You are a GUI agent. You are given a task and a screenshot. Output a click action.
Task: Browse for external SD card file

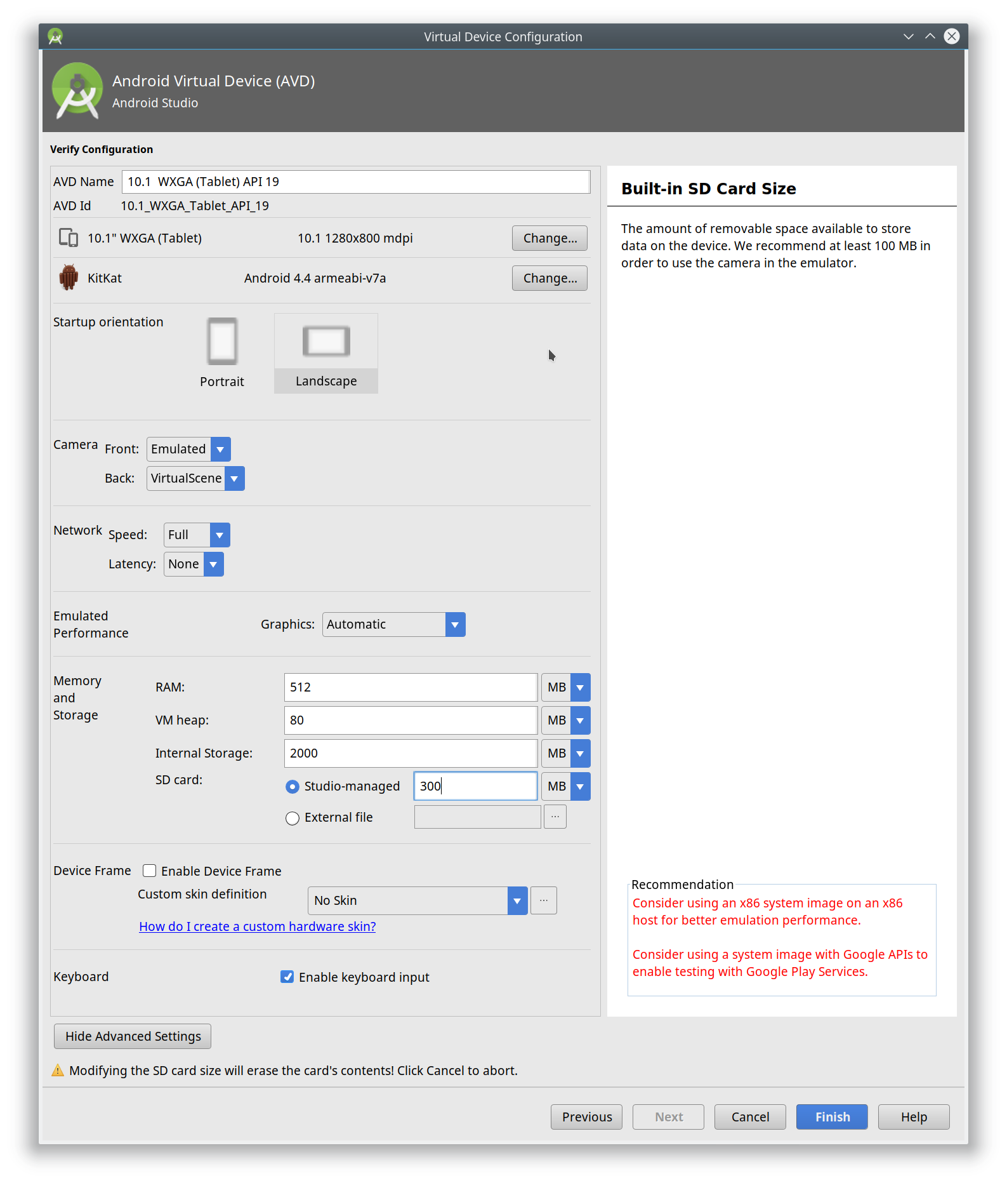[555, 817]
